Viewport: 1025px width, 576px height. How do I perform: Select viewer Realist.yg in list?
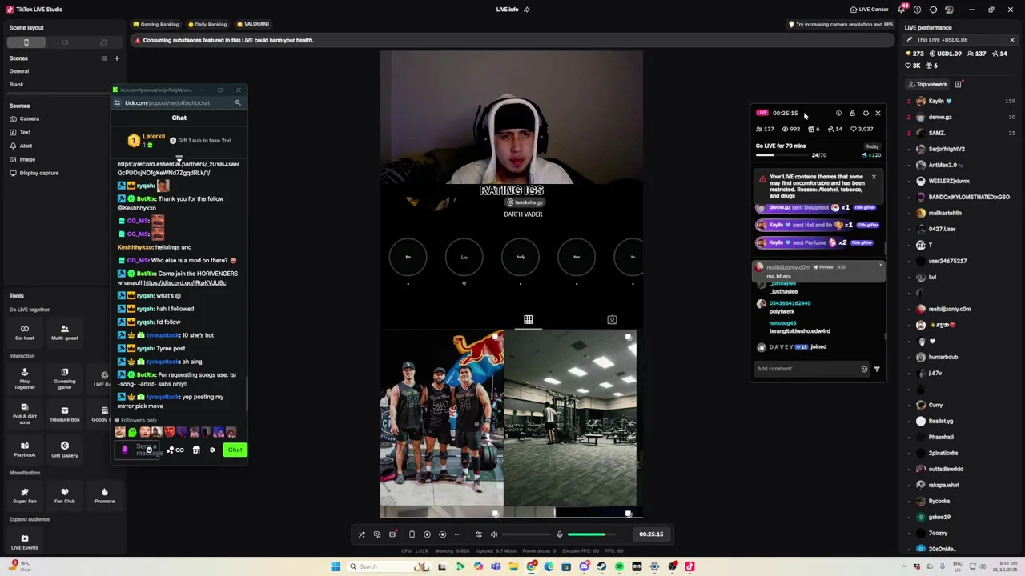[940, 421]
